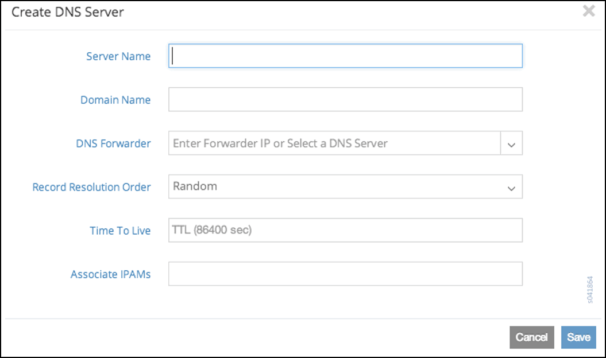The width and height of the screenshot is (606, 358).
Task: Close the Create DNS Server dialog
Action: coord(588,11)
